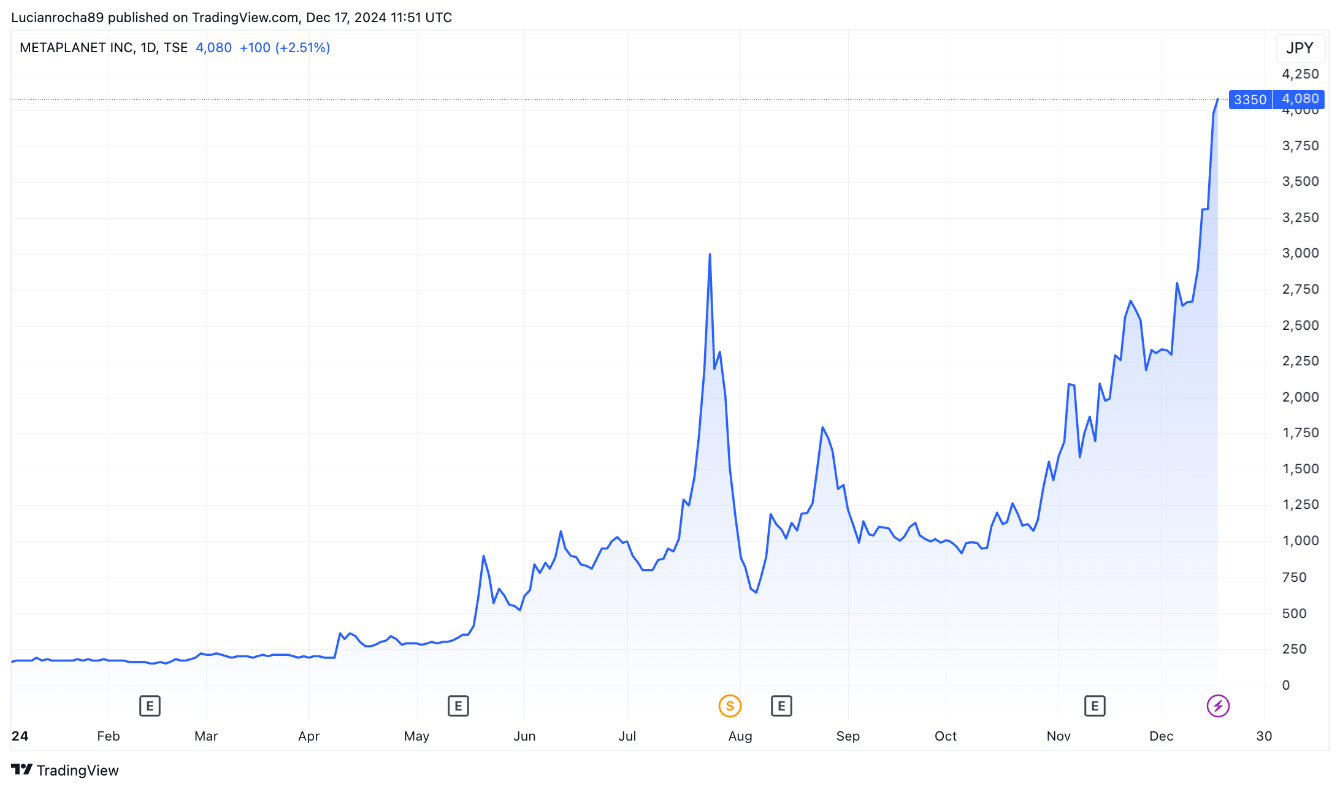The width and height of the screenshot is (1340, 789).
Task: Click the 3,000 price axis label
Action: click(x=1300, y=253)
